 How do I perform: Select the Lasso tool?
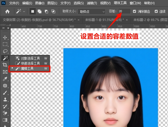pos(5,51)
